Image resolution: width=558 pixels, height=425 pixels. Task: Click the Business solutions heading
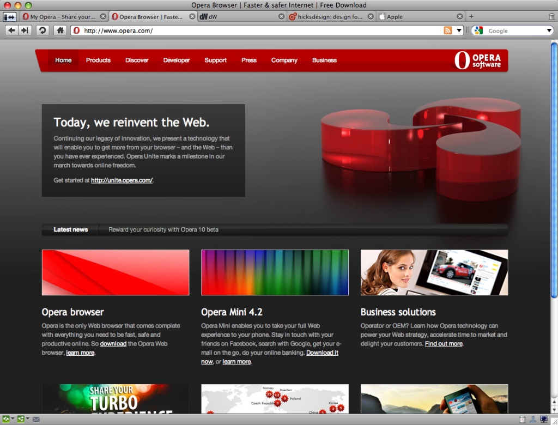(x=398, y=312)
